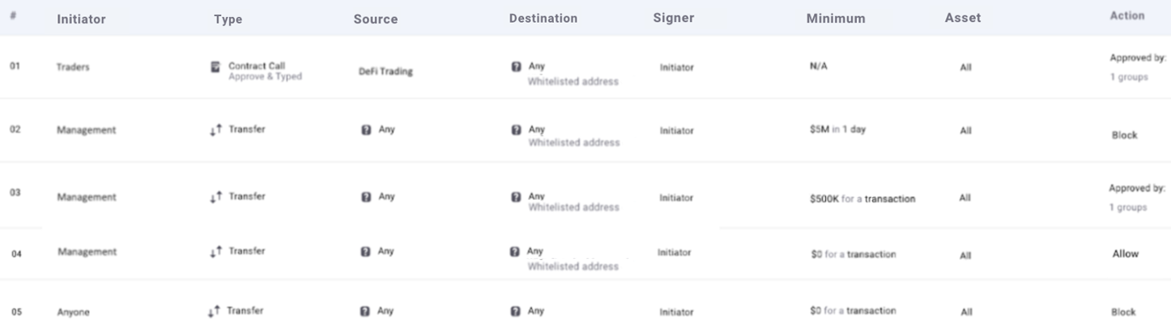Click the Transfer arrows icon in rule 02
This screenshot has height=327, width=1171.
215,130
